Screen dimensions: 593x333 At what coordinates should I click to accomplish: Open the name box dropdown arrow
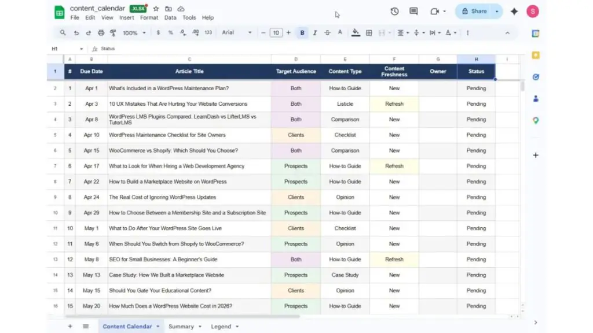point(81,49)
